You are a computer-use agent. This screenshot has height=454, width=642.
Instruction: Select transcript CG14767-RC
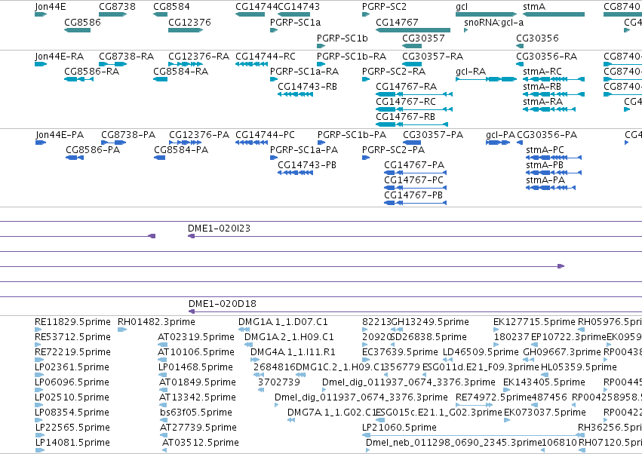pyautogui.click(x=406, y=102)
